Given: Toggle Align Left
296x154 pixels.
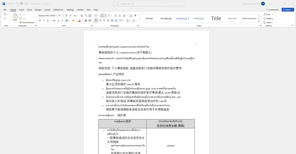Looking at the screenshot, I should 96,21.
